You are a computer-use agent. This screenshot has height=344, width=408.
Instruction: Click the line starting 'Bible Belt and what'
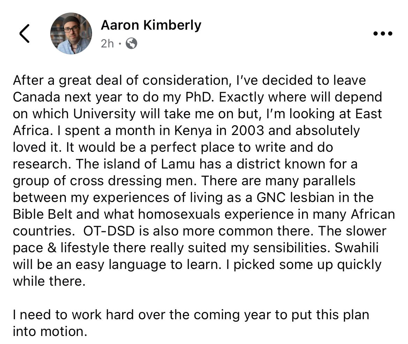coord(204,214)
